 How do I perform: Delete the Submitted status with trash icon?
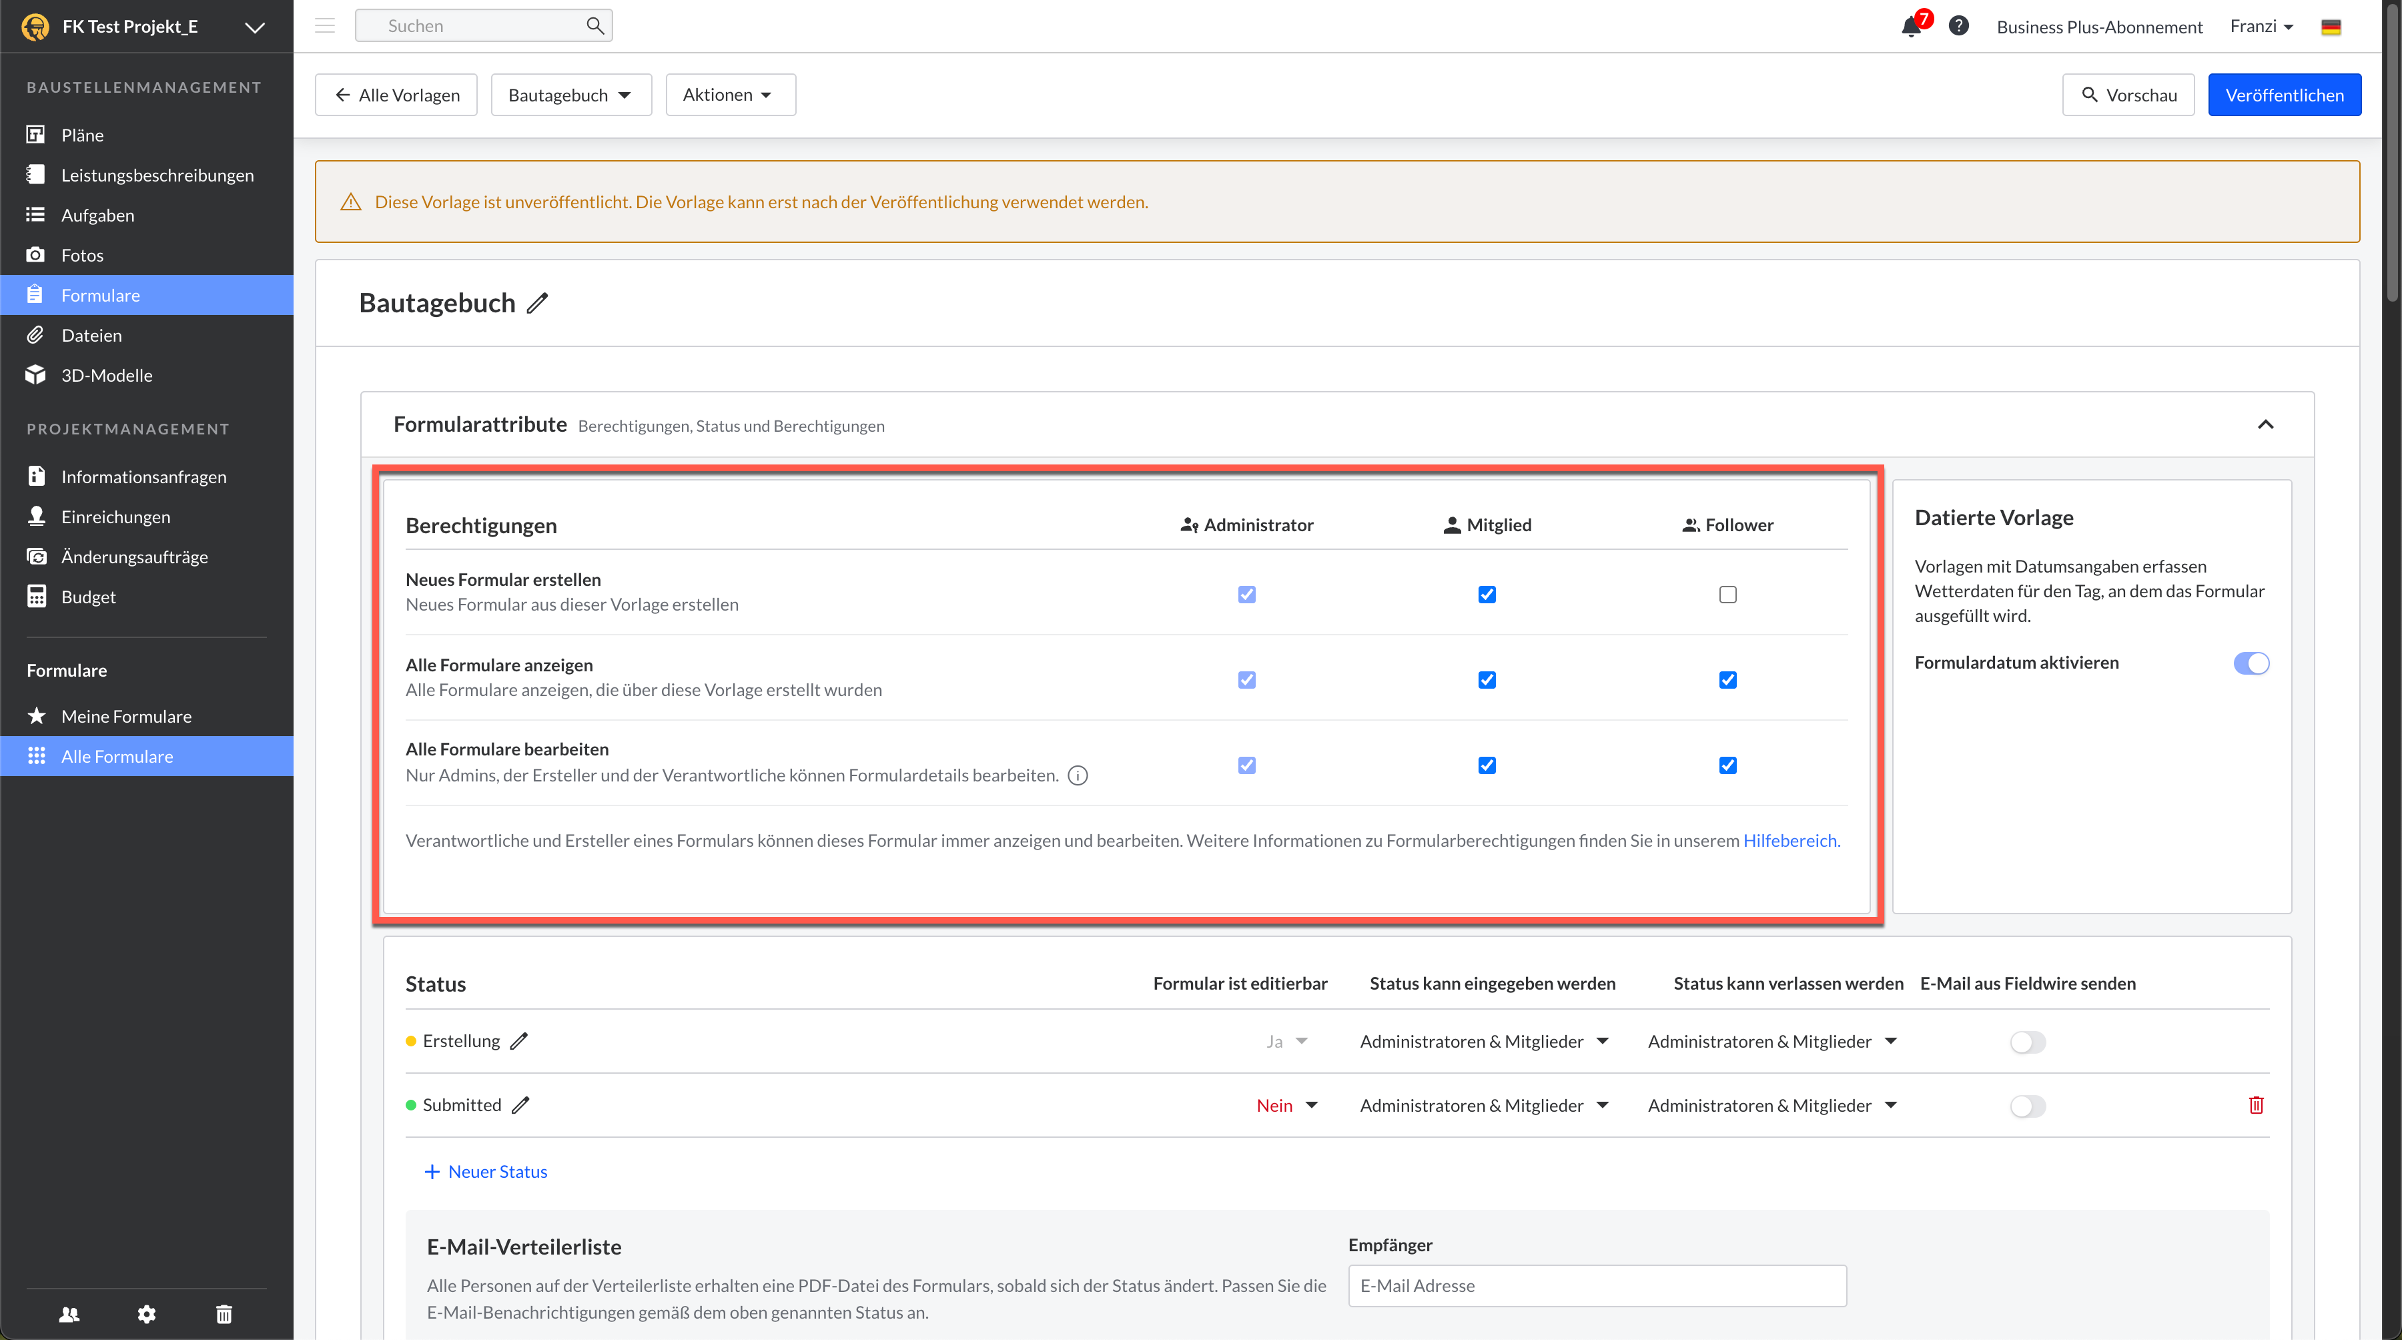[x=2256, y=1105]
